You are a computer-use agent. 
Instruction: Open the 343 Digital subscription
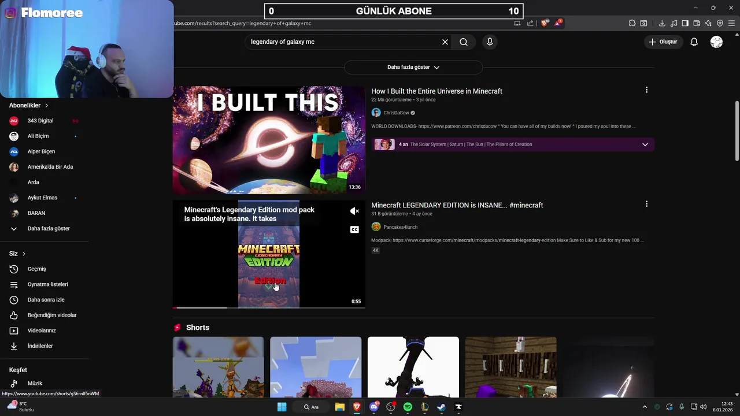tap(45, 121)
